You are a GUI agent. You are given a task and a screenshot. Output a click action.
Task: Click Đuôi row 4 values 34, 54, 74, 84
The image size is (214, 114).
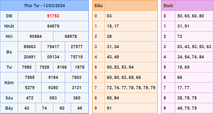[191, 57]
